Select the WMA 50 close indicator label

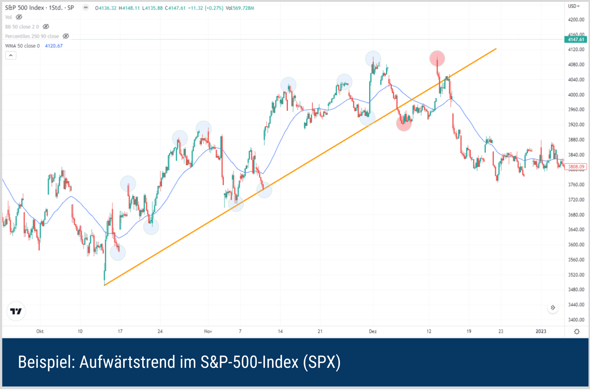coord(22,46)
